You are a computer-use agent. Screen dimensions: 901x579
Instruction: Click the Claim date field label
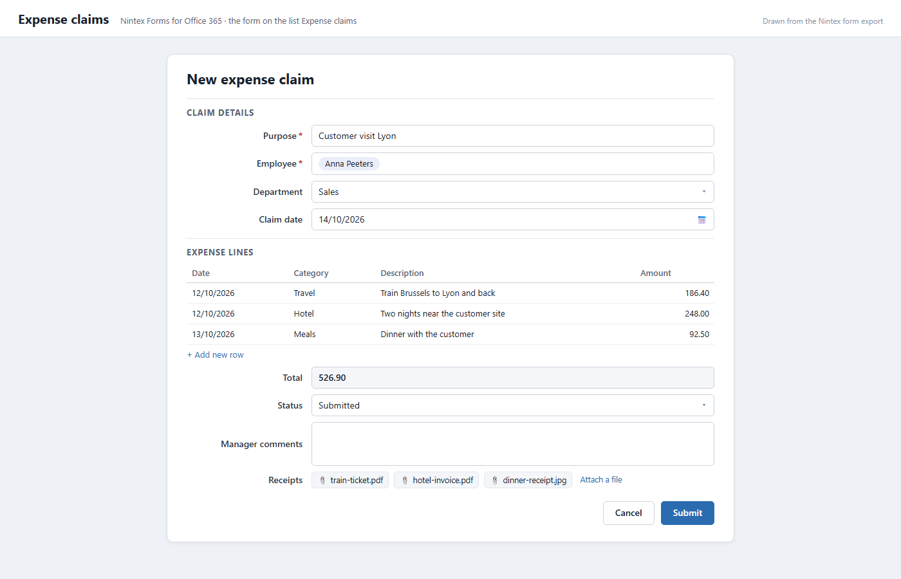[281, 219]
